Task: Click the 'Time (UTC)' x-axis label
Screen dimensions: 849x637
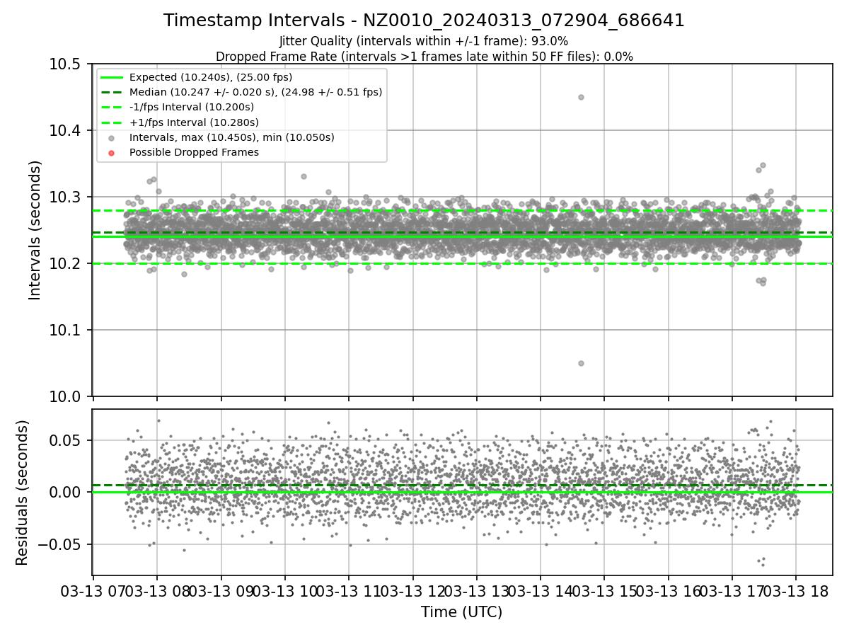Action: point(461,612)
